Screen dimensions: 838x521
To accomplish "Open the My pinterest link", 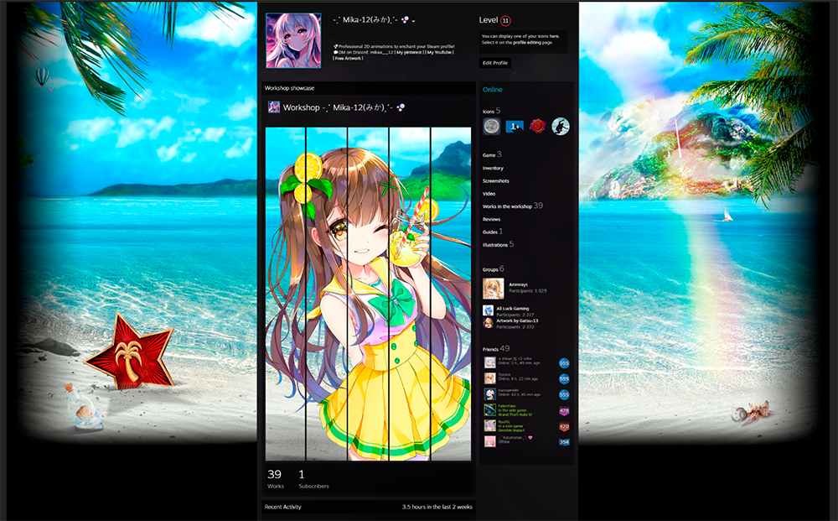I will tap(410, 52).
